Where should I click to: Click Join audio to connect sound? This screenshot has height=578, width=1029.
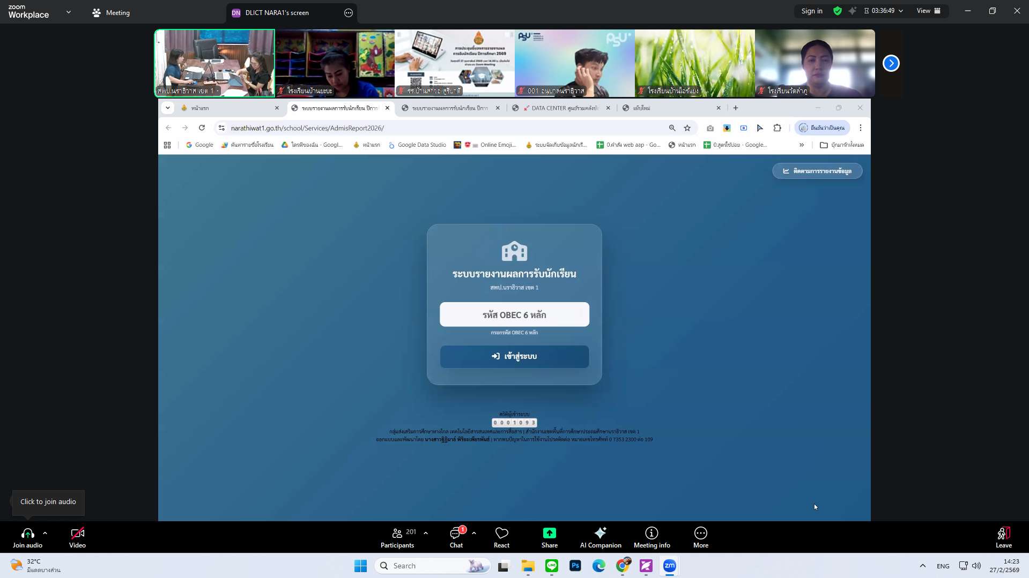point(27,537)
